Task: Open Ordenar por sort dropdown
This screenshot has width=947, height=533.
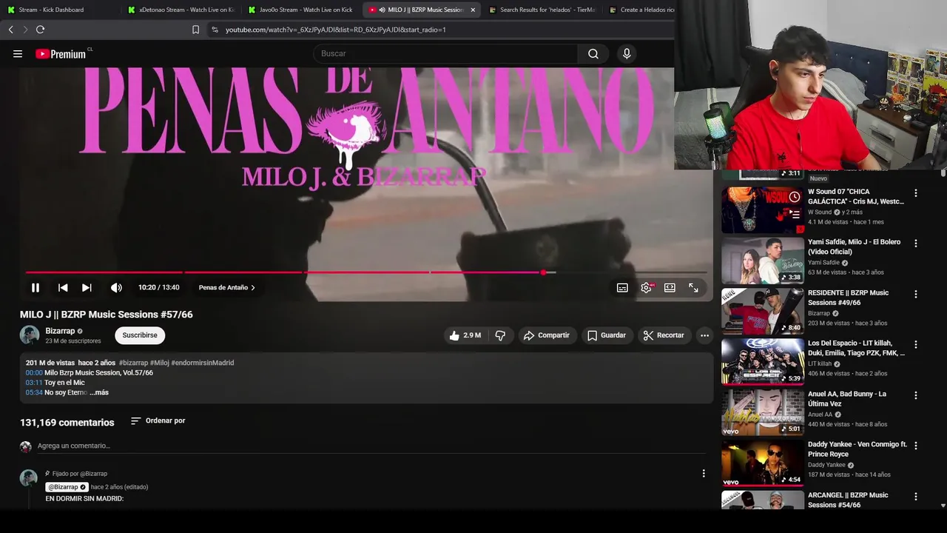Action: [158, 420]
